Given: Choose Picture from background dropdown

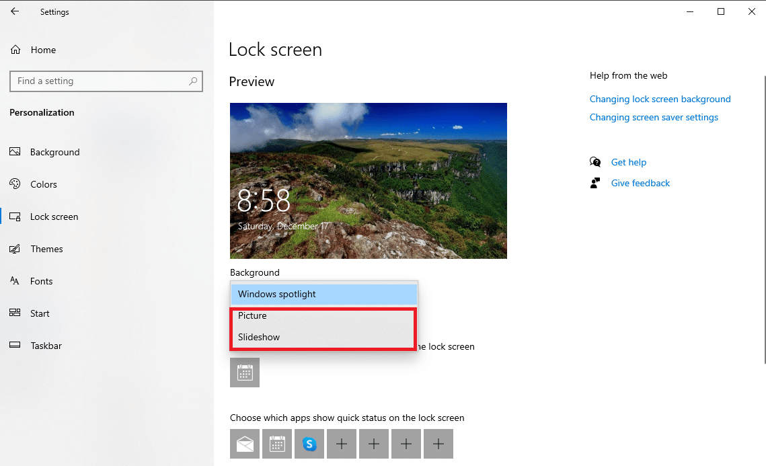Looking at the screenshot, I should pyautogui.click(x=324, y=315).
